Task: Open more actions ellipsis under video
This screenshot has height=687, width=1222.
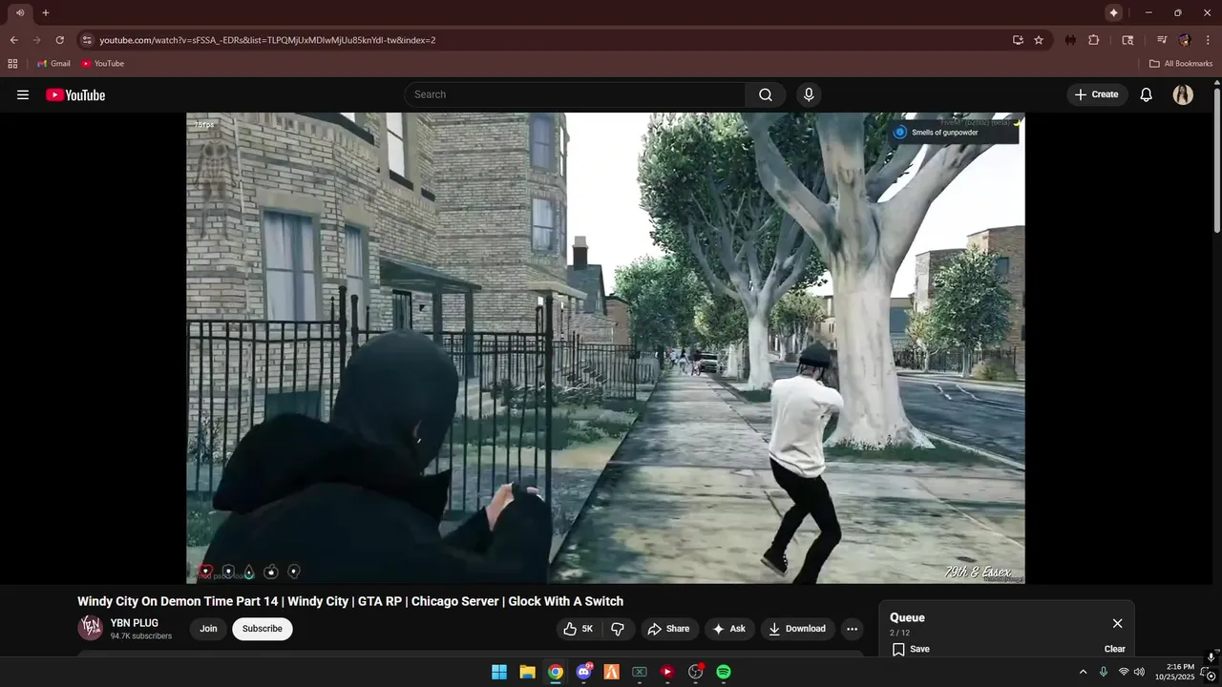Action: 852,629
